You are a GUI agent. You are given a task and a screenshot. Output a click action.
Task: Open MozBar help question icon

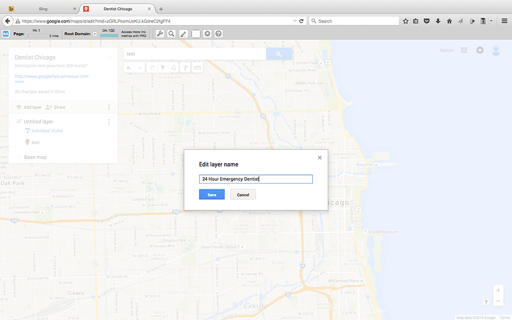pos(218,34)
